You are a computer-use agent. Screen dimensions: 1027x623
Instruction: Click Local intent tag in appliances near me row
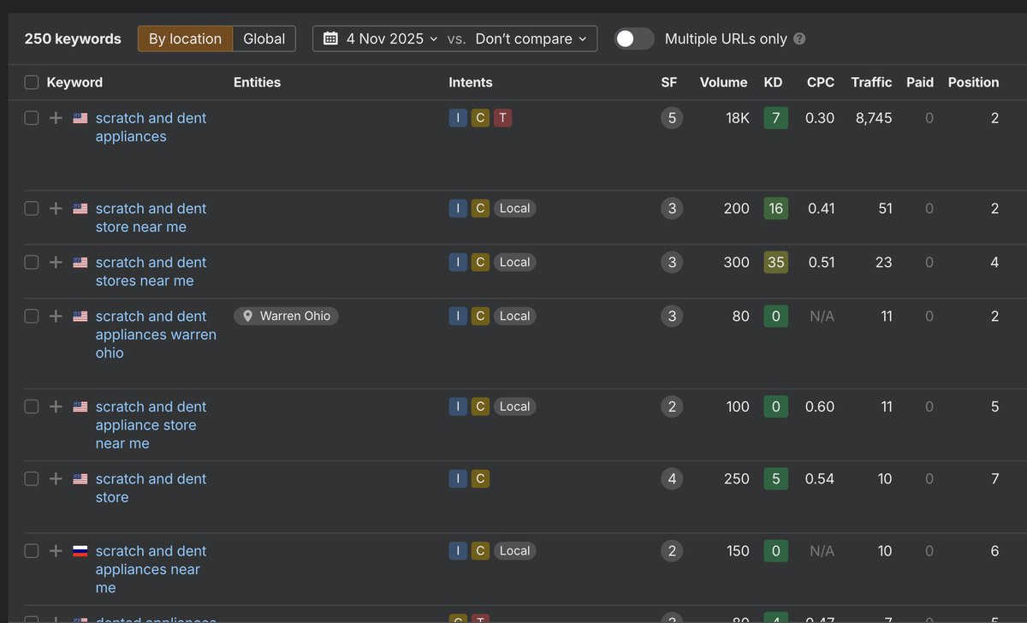[514, 551]
